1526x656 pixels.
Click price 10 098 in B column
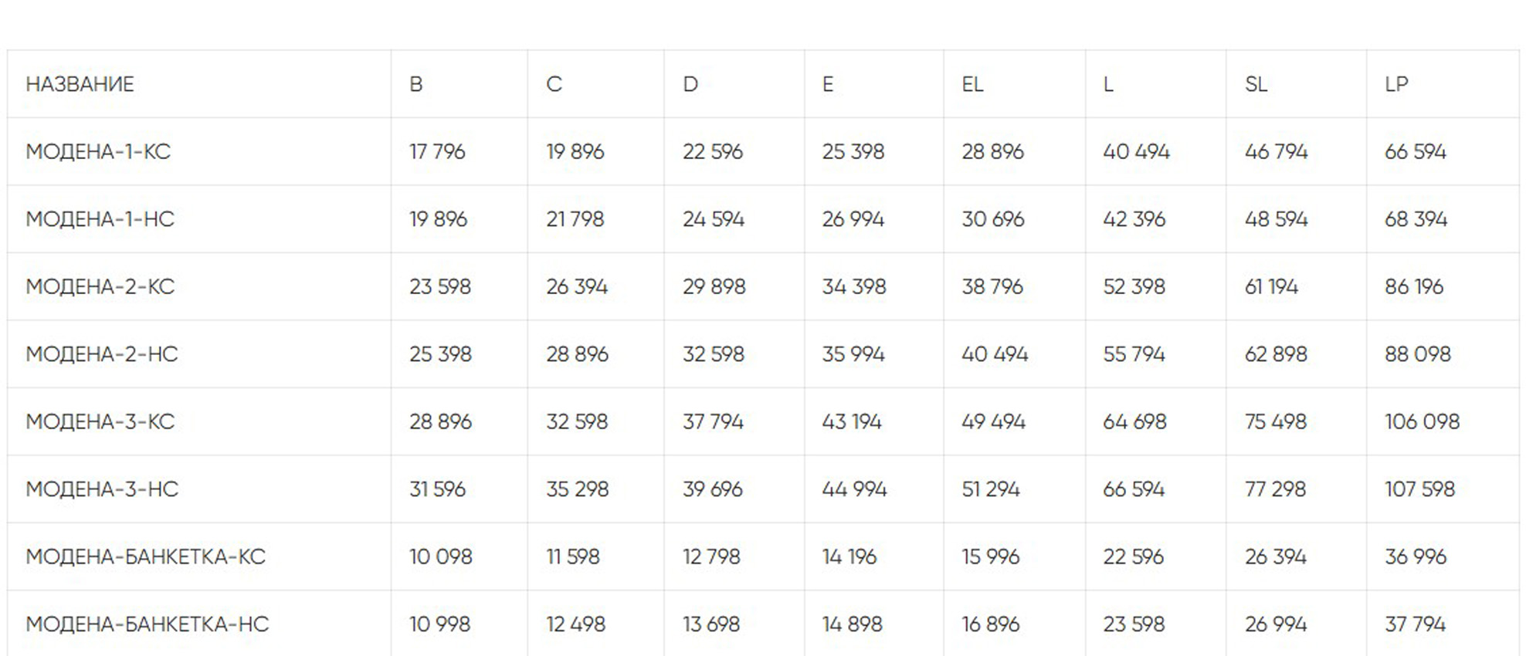[x=440, y=556]
